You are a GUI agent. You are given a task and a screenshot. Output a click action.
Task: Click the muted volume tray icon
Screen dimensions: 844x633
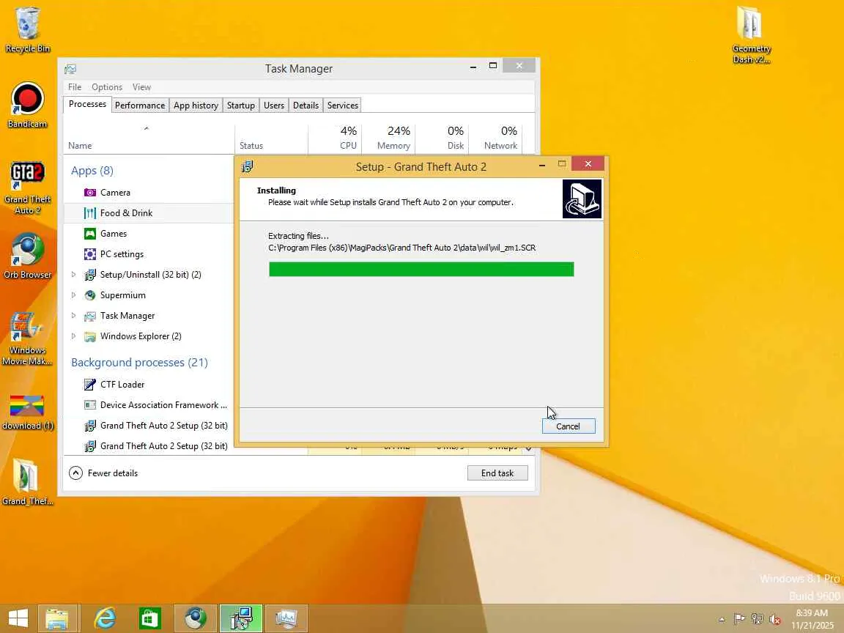click(775, 619)
